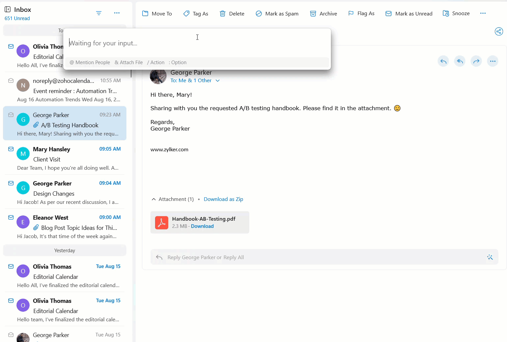Open George Parker's A/B Testing Handbook email
Screen dimensions: 507x342
(x=65, y=123)
